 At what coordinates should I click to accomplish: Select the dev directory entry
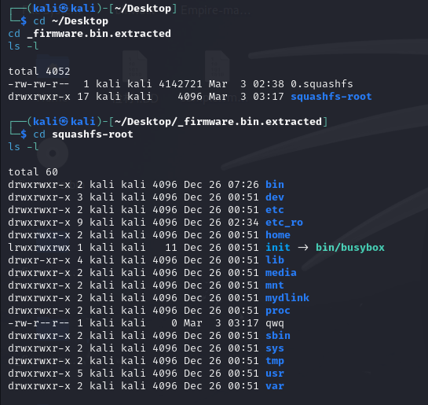(275, 197)
